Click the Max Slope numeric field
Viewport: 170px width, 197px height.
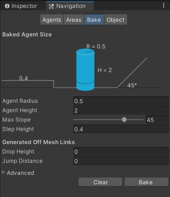(x=157, y=120)
